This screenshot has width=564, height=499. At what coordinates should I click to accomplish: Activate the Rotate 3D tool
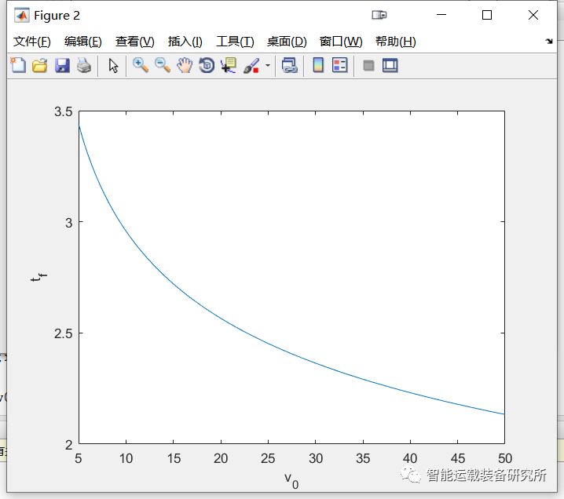point(207,65)
